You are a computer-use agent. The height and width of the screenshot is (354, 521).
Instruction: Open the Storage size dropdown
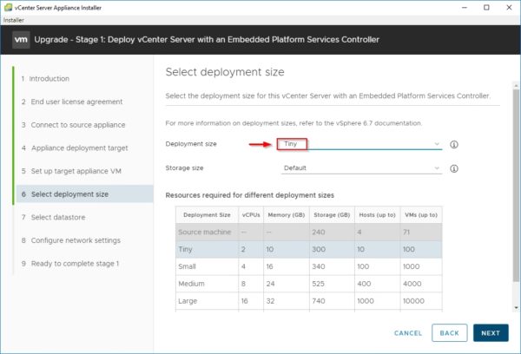pos(361,168)
